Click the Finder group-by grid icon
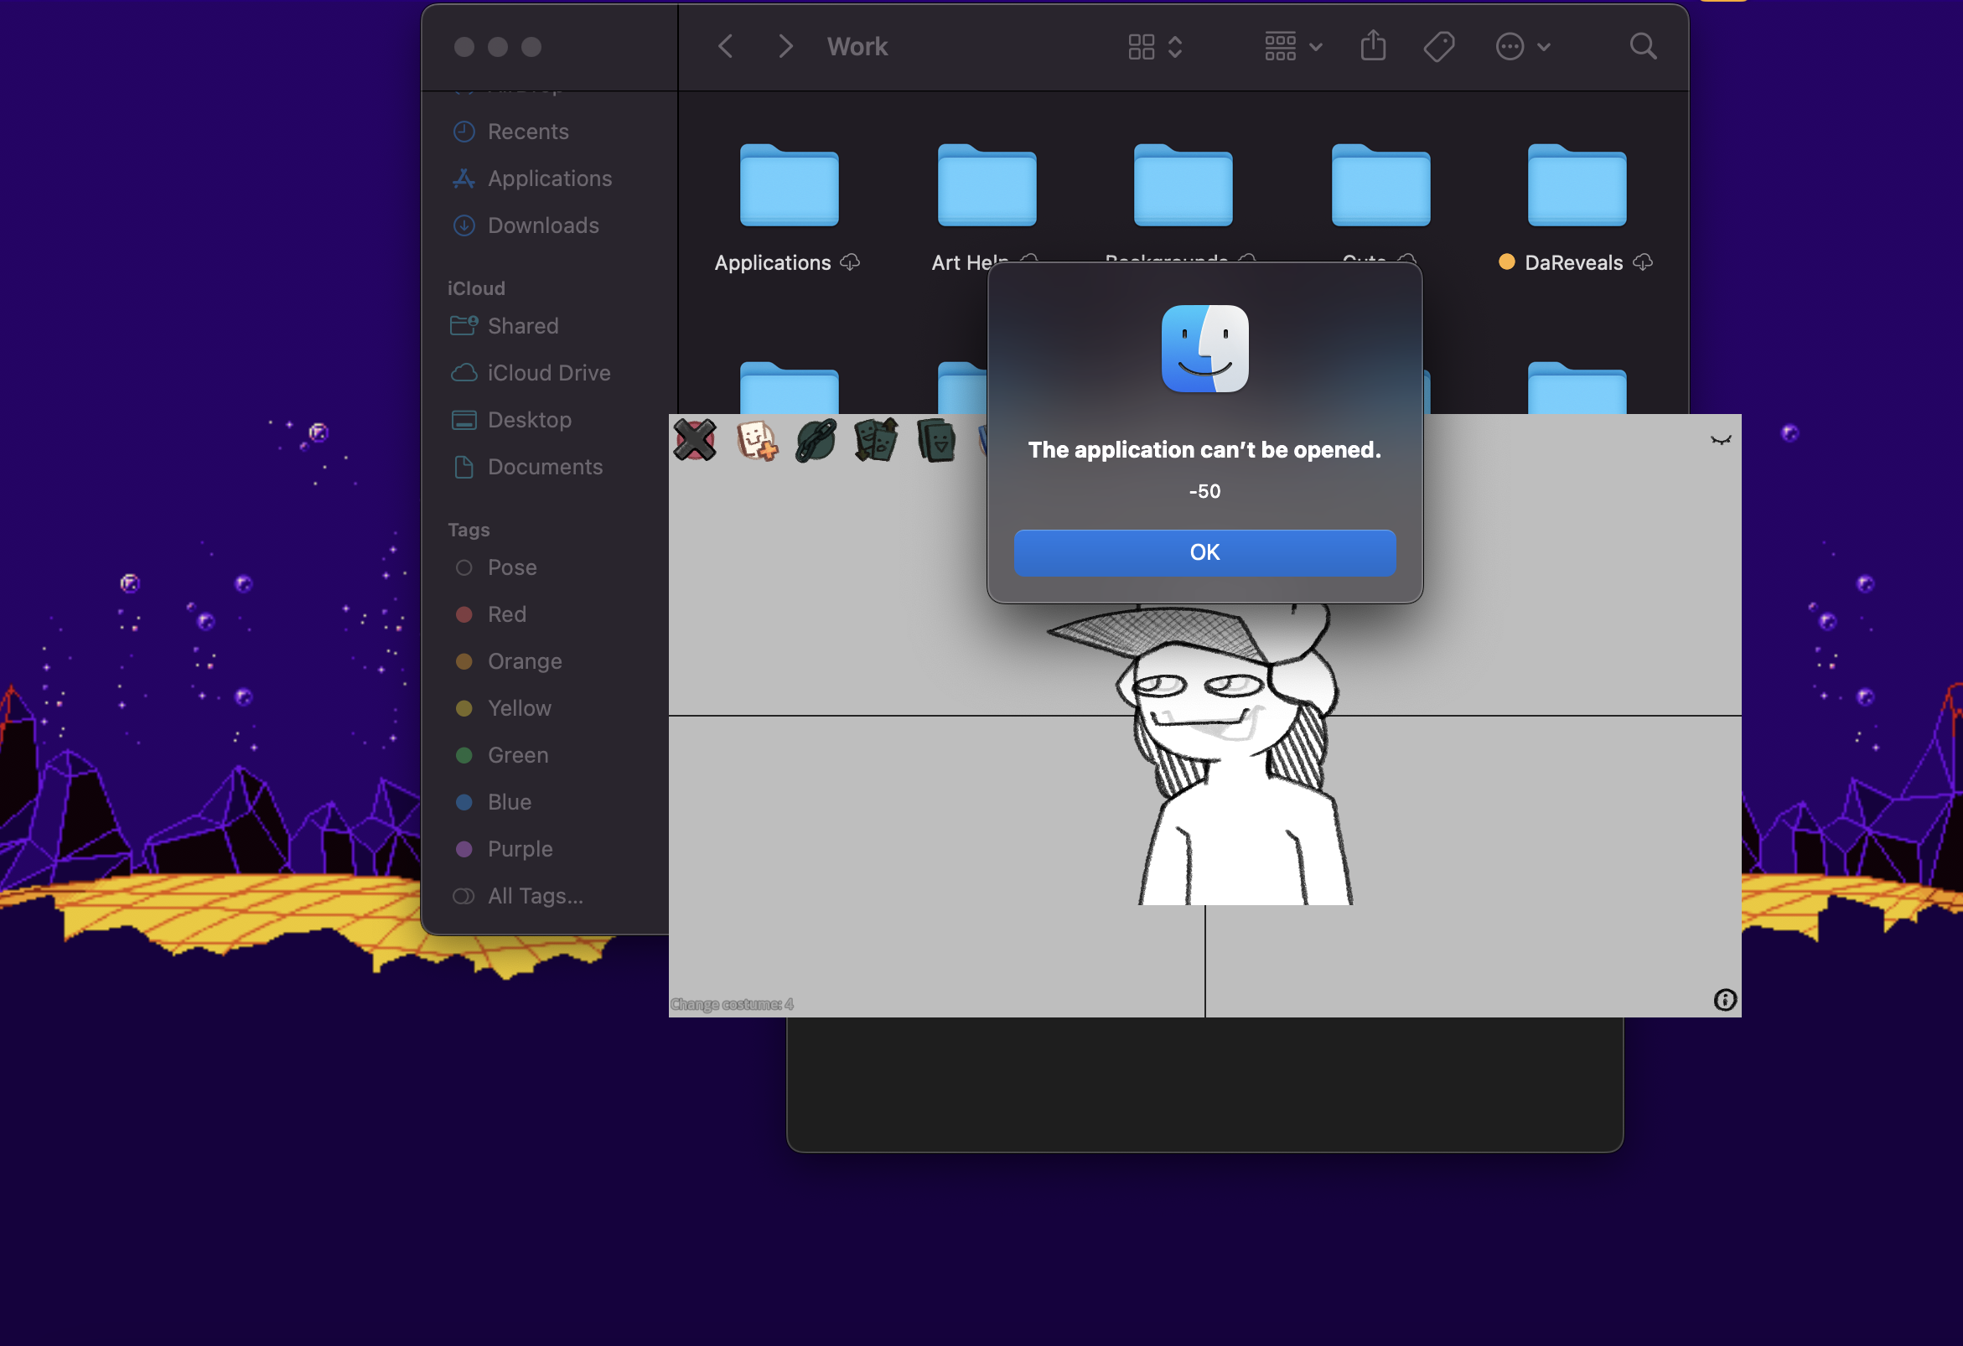The height and width of the screenshot is (1346, 1963). (x=1281, y=46)
